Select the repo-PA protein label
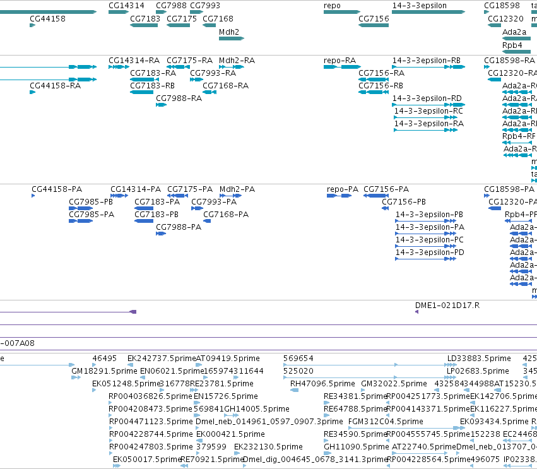 343,189
